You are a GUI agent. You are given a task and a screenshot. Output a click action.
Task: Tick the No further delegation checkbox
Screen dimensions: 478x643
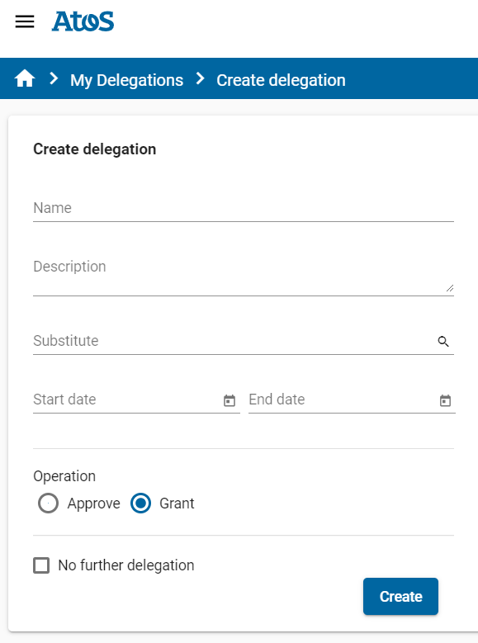pos(41,565)
